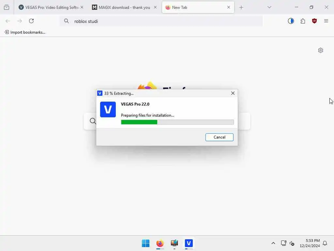Click the VEGAS Pro blue V logo
This screenshot has height=251, width=334.
coord(108,109)
